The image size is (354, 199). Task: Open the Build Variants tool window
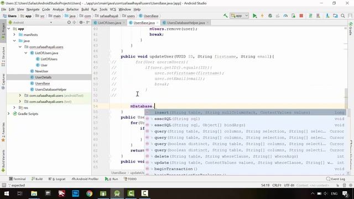[x=3, y=161]
